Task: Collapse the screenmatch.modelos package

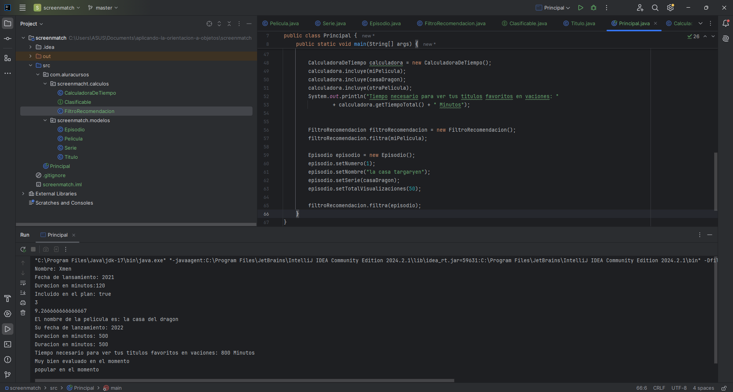Action: [45, 120]
